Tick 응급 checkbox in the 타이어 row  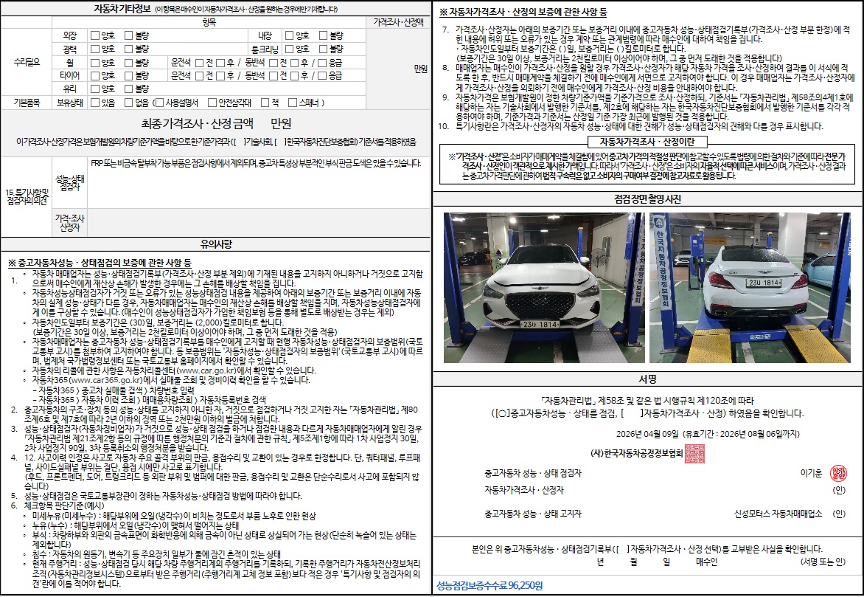pos(322,75)
